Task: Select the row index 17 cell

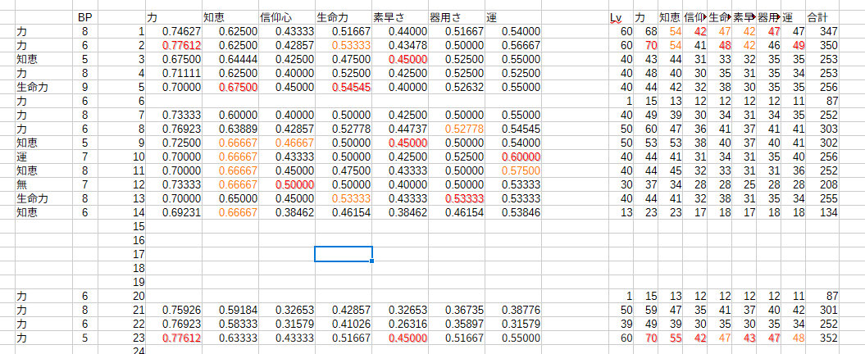Action: pyautogui.click(x=122, y=254)
